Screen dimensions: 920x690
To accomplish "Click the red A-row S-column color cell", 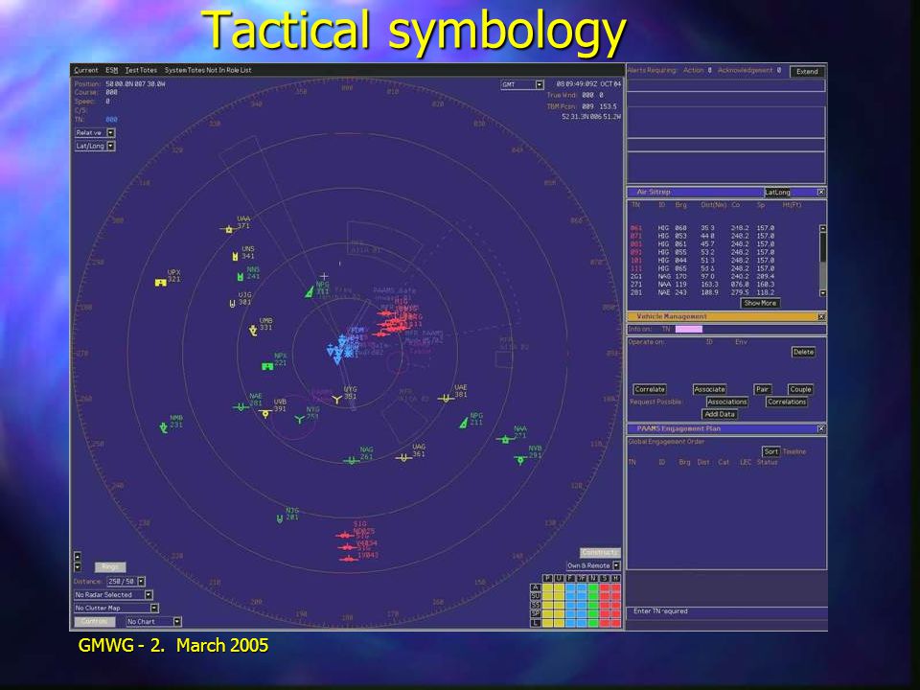I will (x=605, y=586).
